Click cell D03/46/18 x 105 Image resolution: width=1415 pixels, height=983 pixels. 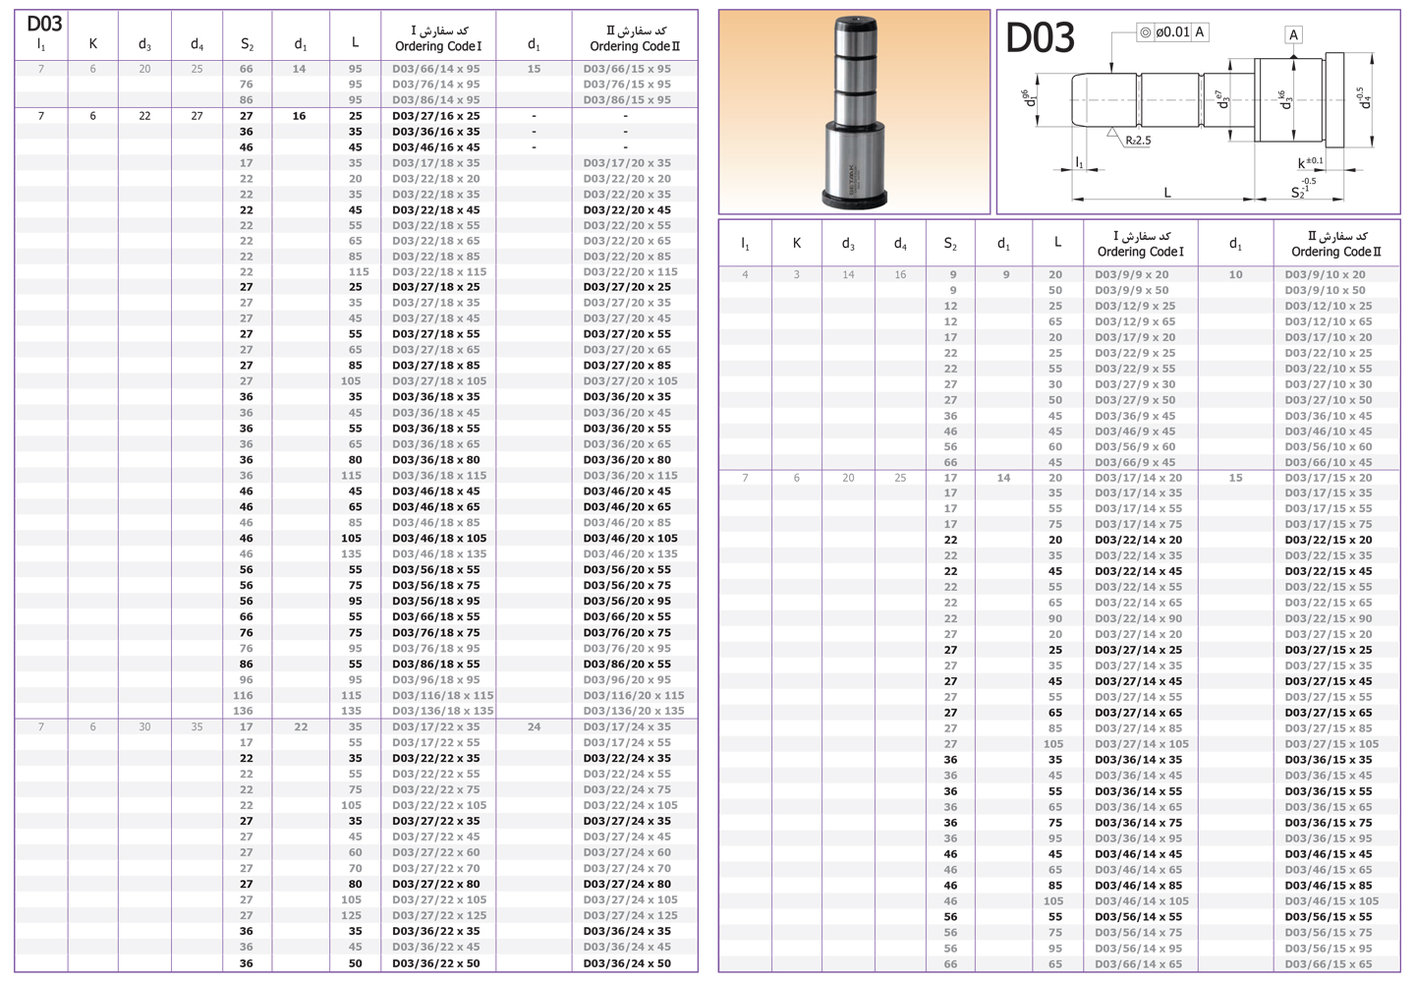pyautogui.click(x=439, y=539)
